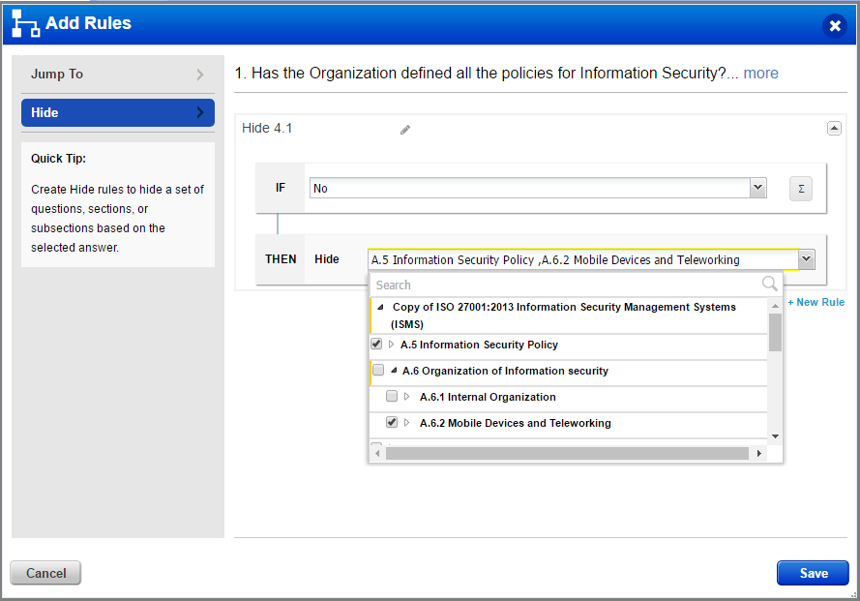This screenshot has height=601, width=860.
Task: Open the IF condition dropdown showing No
Action: (x=758, y=188)
